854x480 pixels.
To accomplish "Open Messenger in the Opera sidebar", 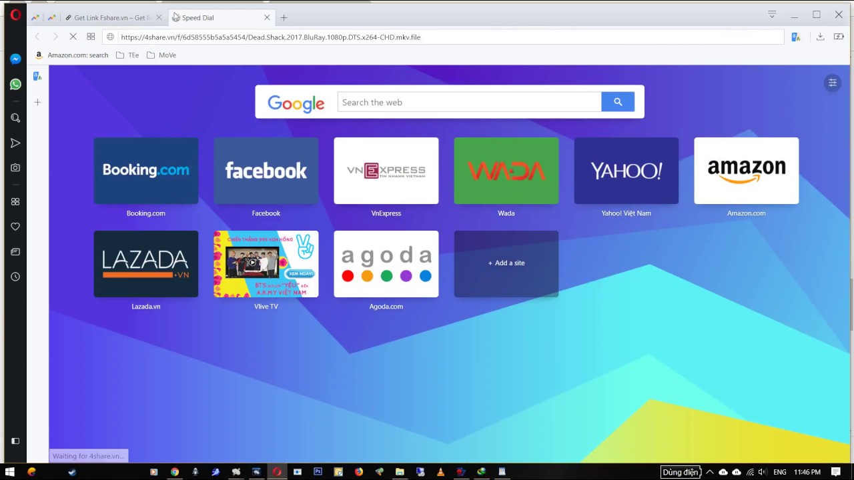I will [15, 59].
